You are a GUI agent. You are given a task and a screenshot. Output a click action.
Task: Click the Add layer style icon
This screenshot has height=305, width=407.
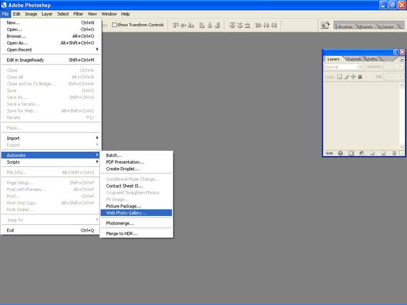click(340, 153)
